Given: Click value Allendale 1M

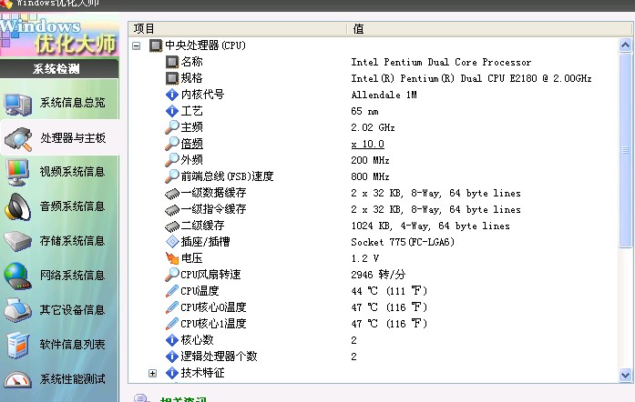Looking at the screenshot, I should (x=384, y=95).
